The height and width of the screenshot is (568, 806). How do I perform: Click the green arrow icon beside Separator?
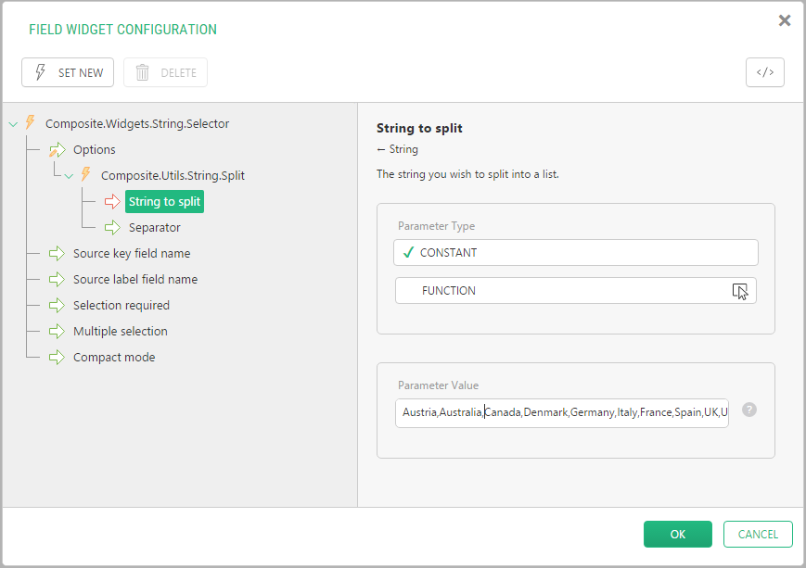[x=112, y=227]
